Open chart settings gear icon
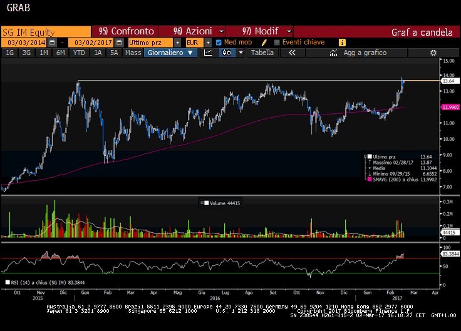Screen dimensions: 461x331 pyautogui.click(x=432, y=53)
